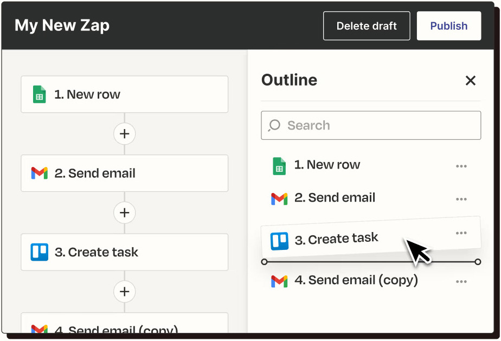Open the '3. Create task' step card
Viewport: 501px width, 341px height.
tap(125, 252)
